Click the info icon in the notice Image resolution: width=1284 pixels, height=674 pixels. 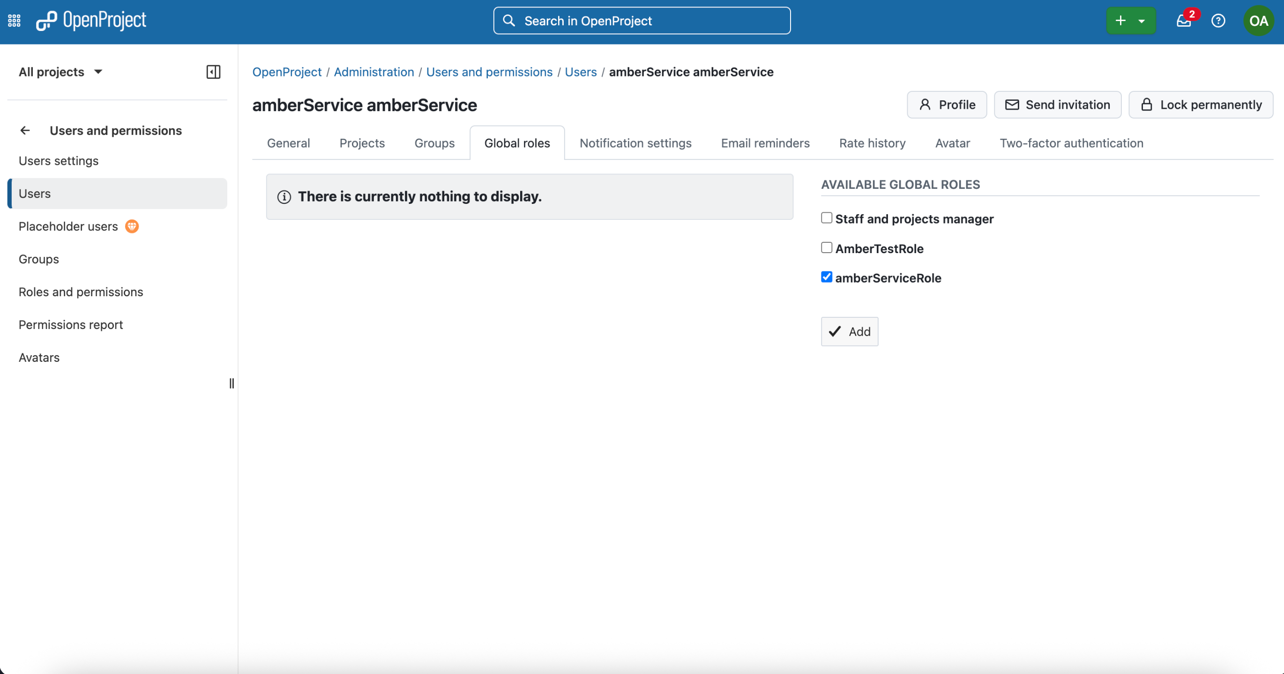(284, 197)
